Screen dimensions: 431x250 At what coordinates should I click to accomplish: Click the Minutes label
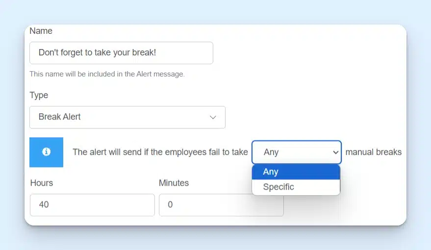[174, 183]
